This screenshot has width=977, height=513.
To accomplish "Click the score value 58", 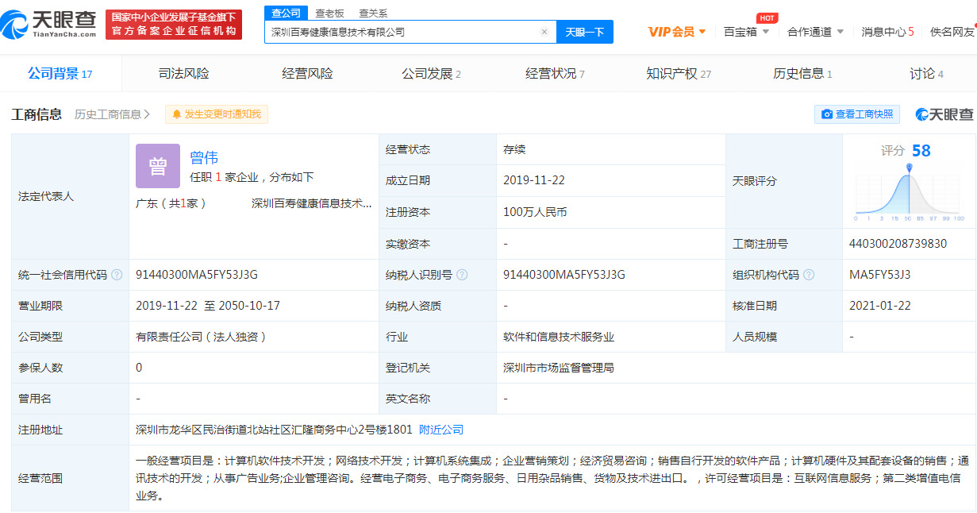I will 921,151.
